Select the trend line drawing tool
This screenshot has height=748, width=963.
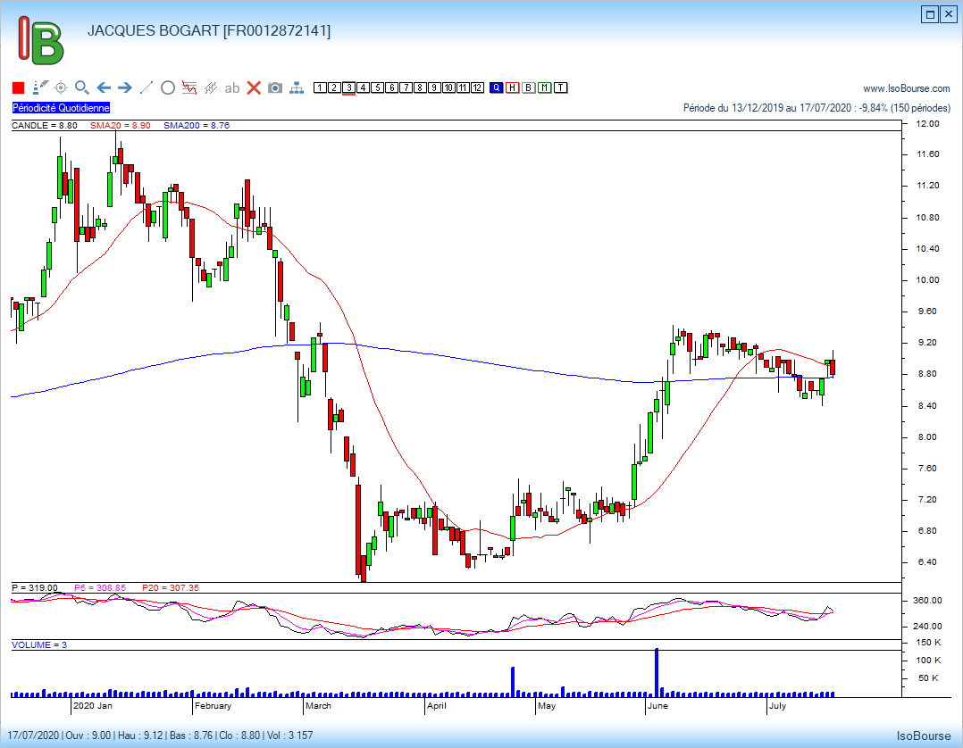(147, 87)
